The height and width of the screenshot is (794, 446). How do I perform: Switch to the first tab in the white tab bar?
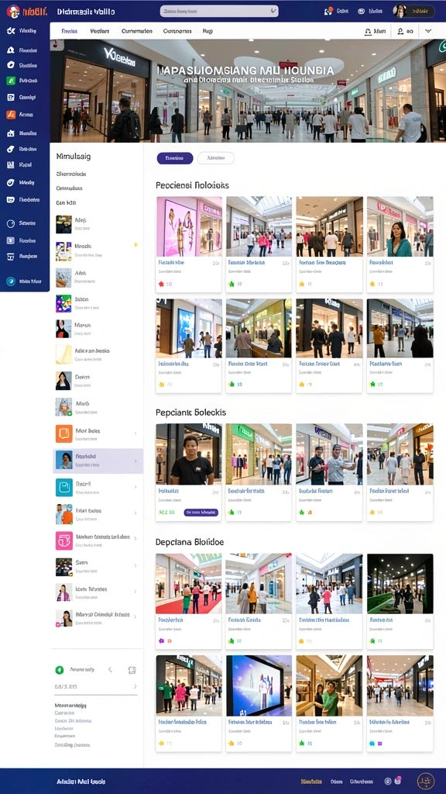pos(69,31)
